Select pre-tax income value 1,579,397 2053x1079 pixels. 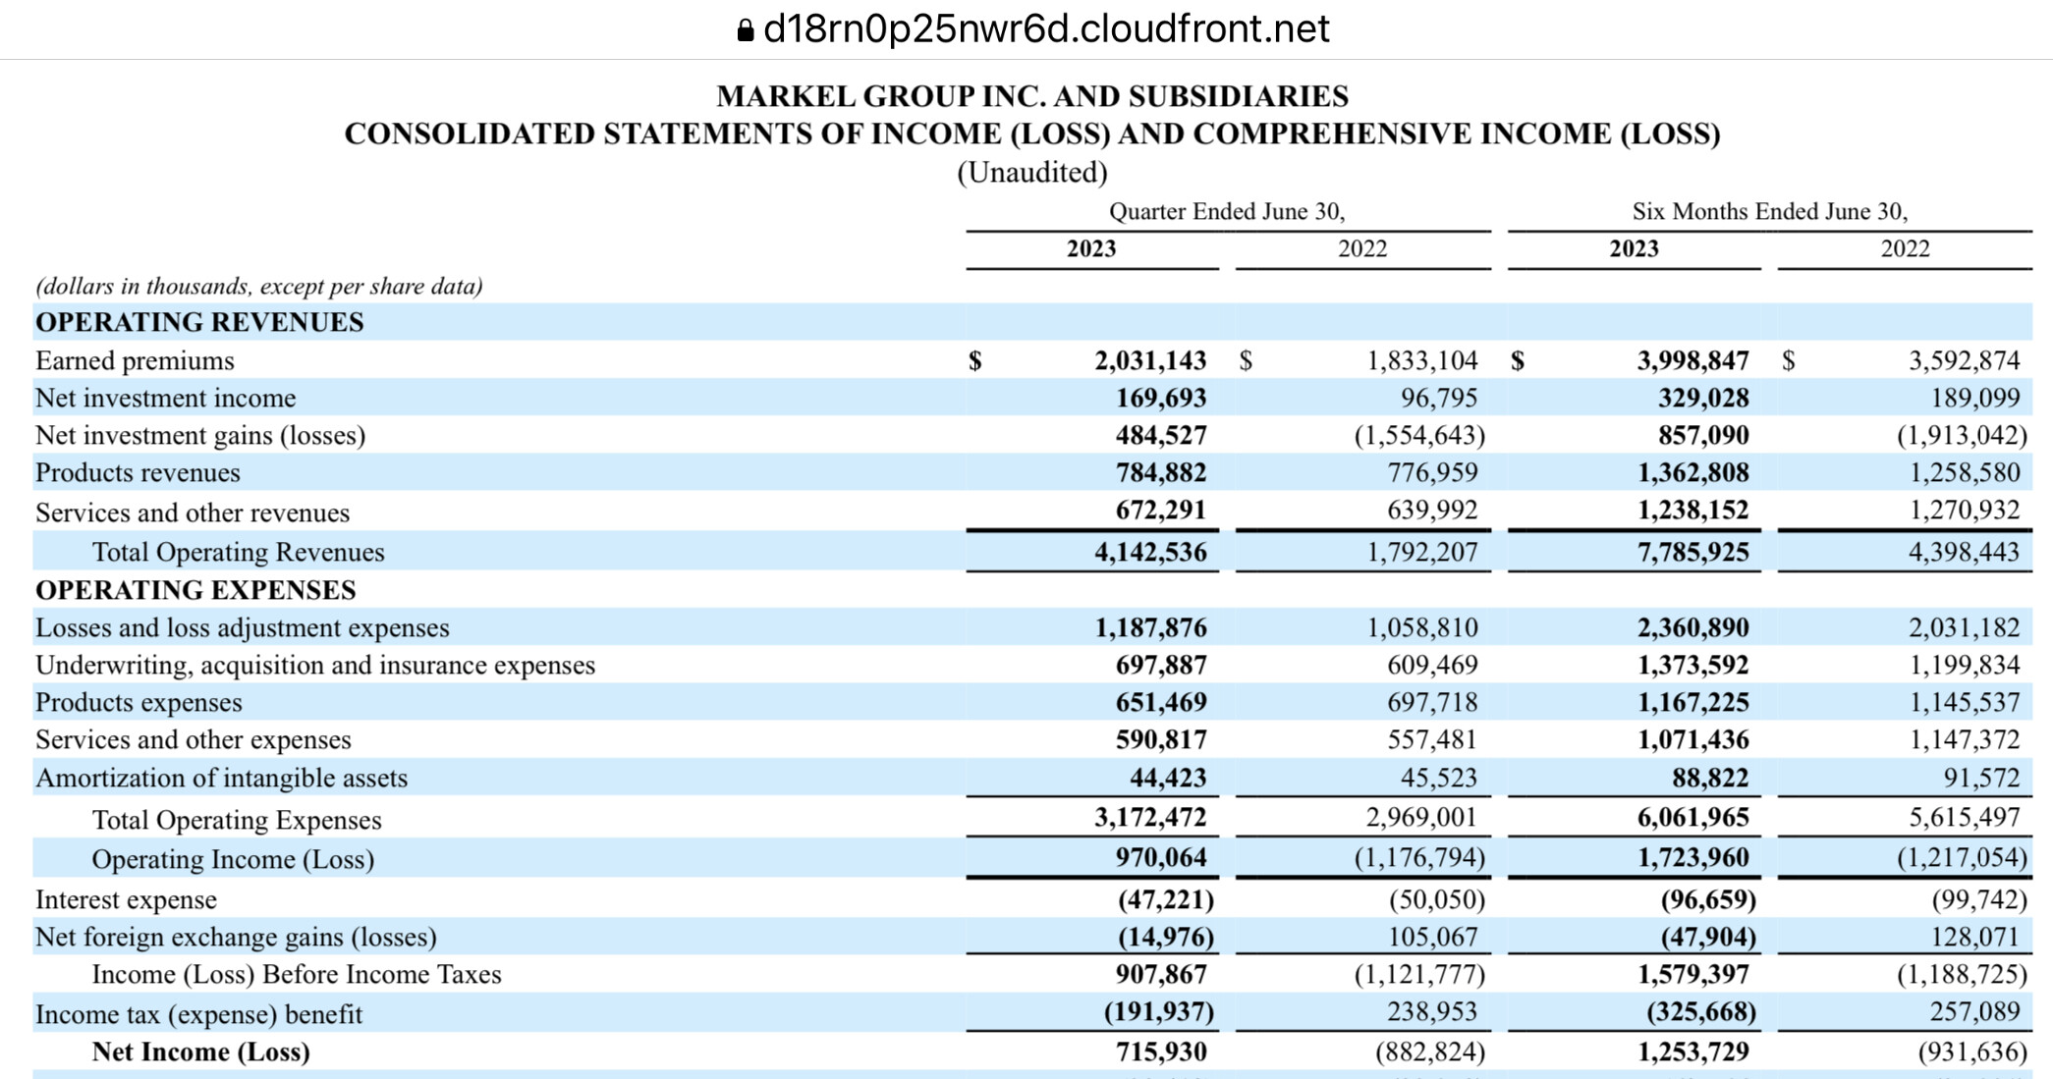click(1692, 975)
